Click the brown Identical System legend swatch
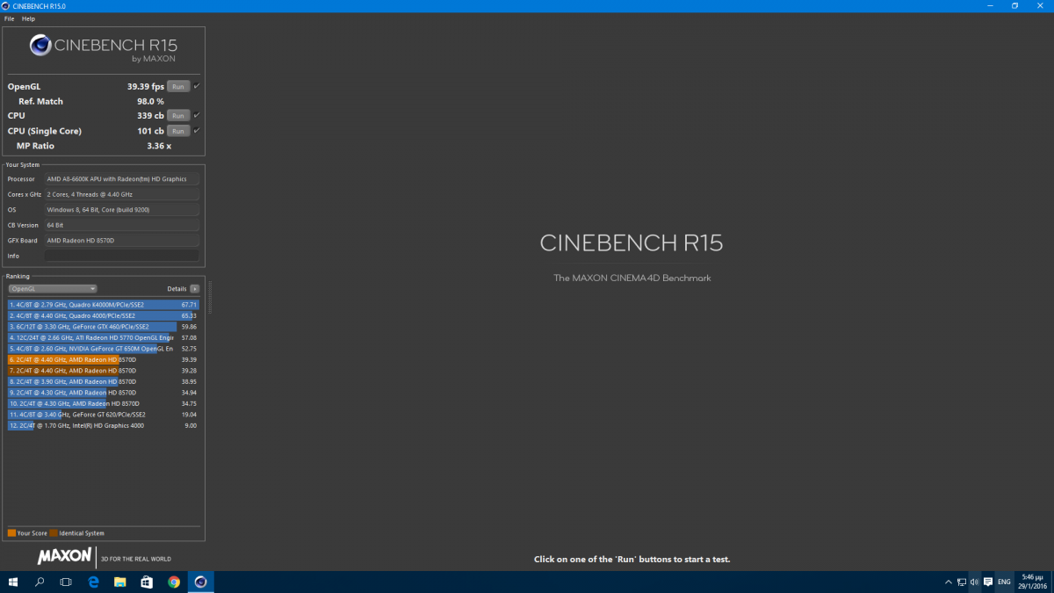The width and height of the screenshot is (1054, 593). pyautogui.click(x=54, y=533)
